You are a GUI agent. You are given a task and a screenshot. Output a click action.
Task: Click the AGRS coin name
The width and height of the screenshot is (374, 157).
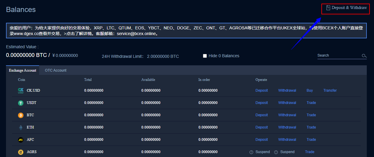click(32, 152)
